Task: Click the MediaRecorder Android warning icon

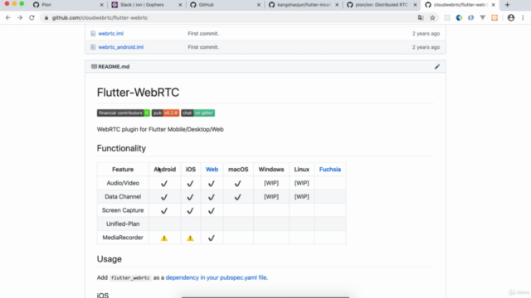Action: pyautogui.click(x=164, y=238)
